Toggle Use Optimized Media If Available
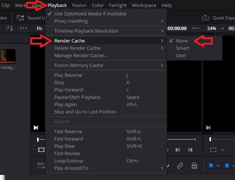The width and height of the screenshot is (235, 180). (106, 14)
